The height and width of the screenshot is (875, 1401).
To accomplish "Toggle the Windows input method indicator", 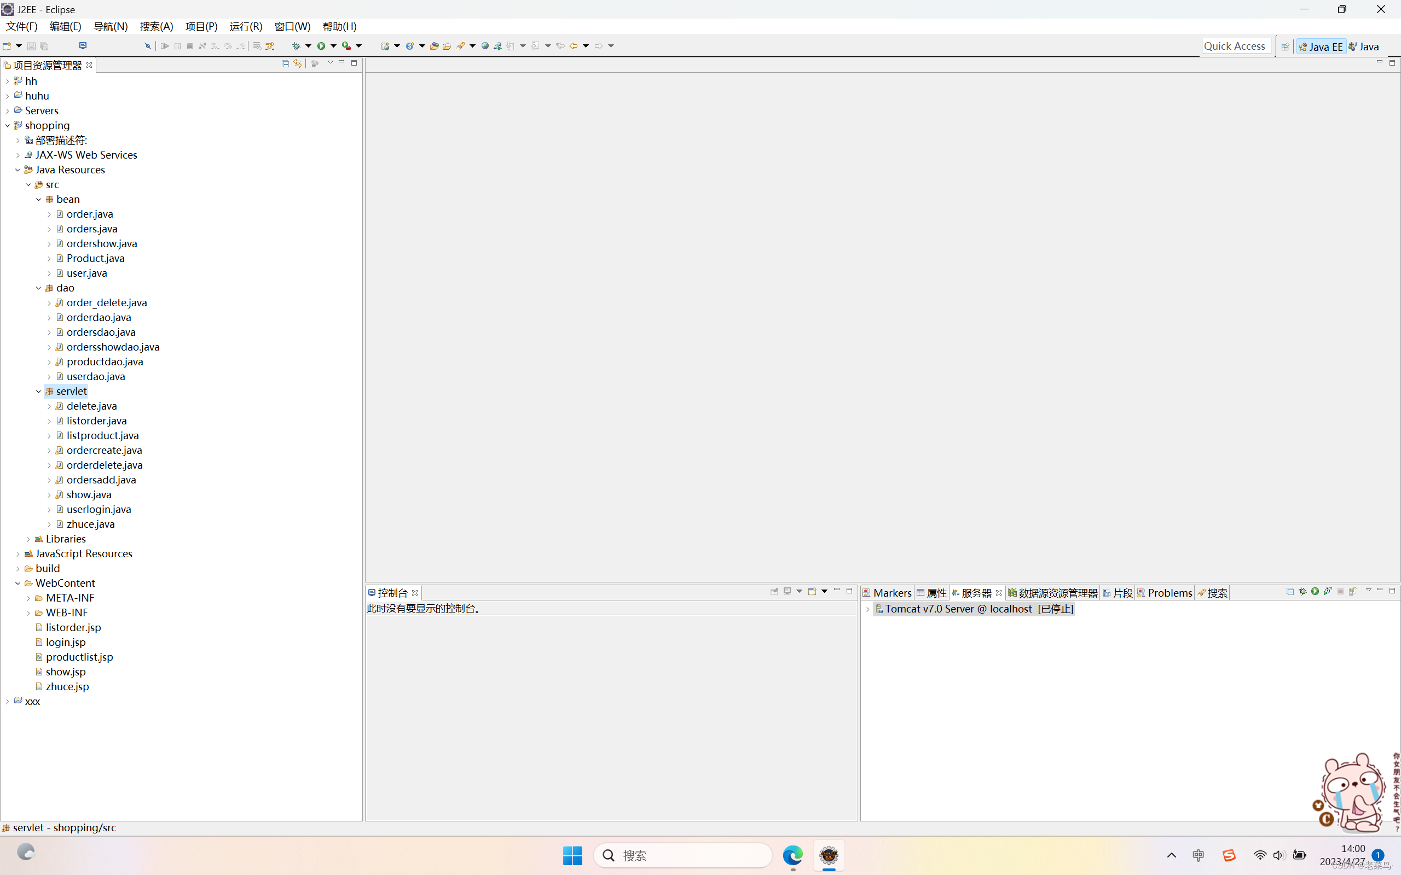I will pos(1199,855).
